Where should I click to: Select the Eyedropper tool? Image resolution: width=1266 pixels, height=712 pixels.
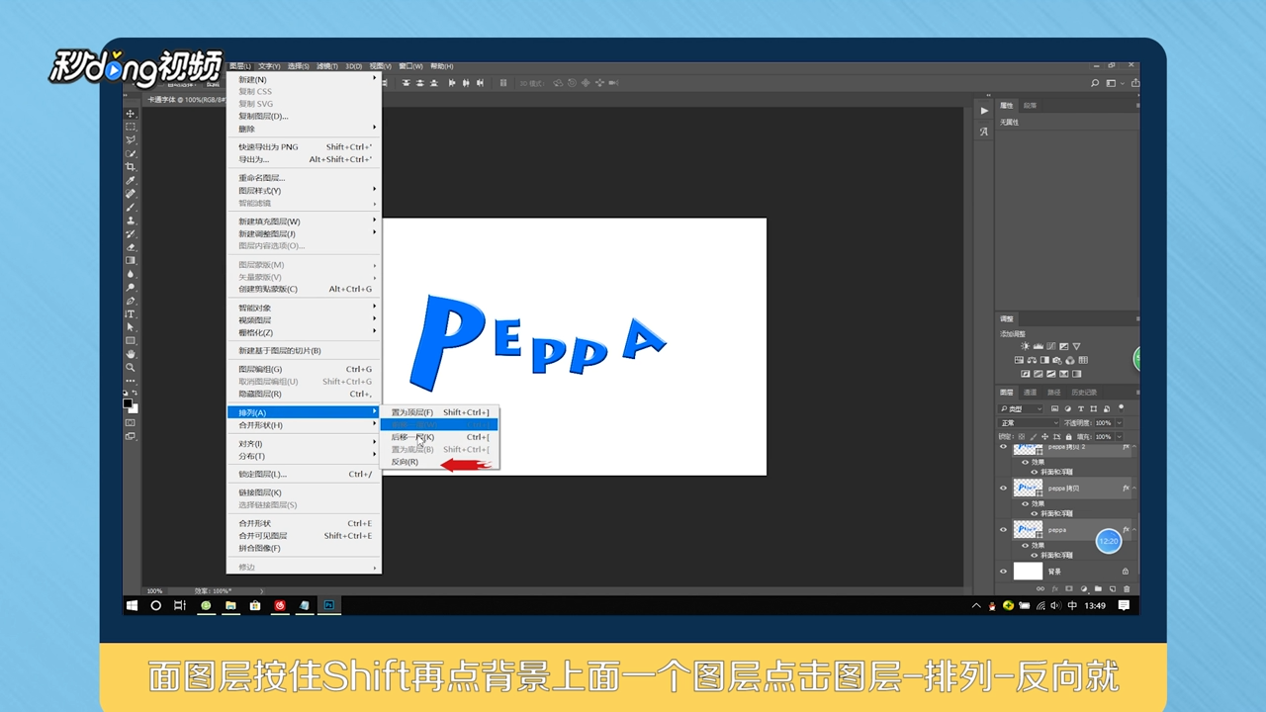pos(130,180)
